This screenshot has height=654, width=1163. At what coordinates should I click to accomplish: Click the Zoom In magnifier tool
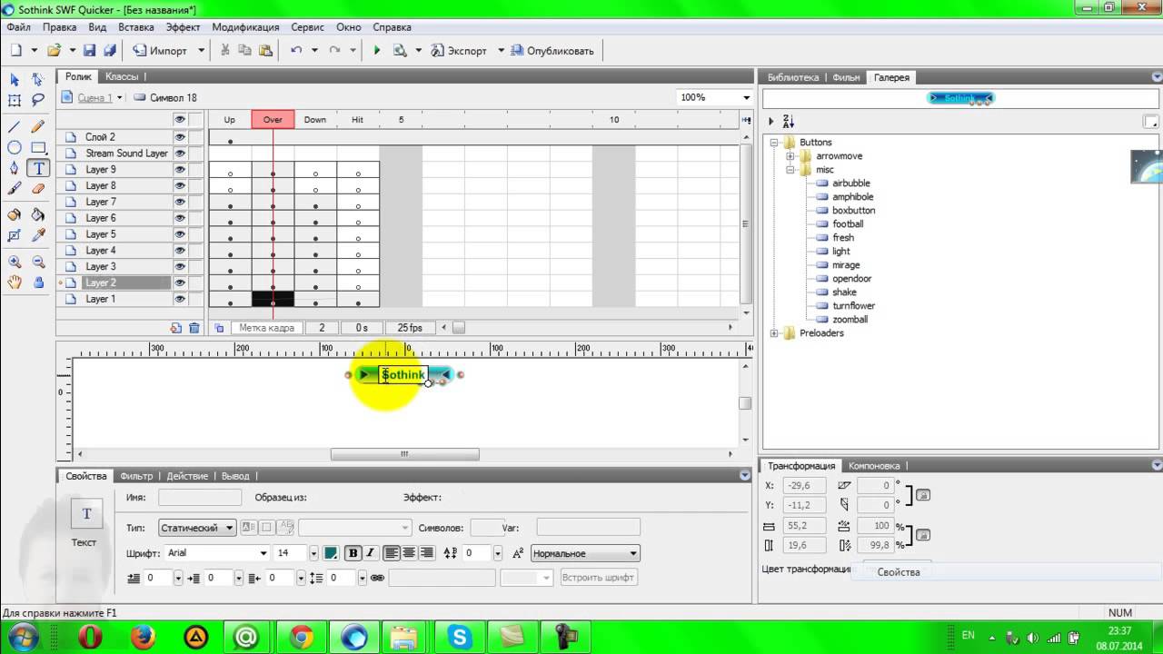pos(15,262)
